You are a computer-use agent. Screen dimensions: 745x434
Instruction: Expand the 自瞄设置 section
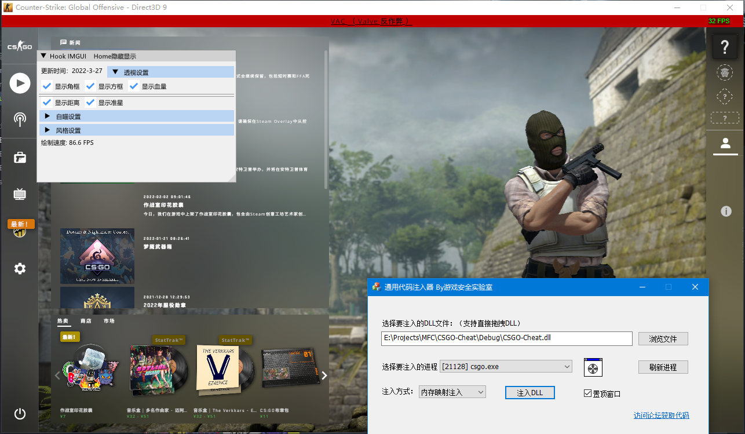(136, 116)
